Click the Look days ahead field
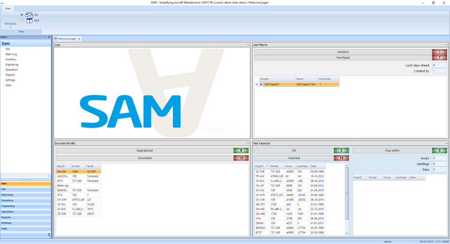450x244 pixels. coord(439,65)
